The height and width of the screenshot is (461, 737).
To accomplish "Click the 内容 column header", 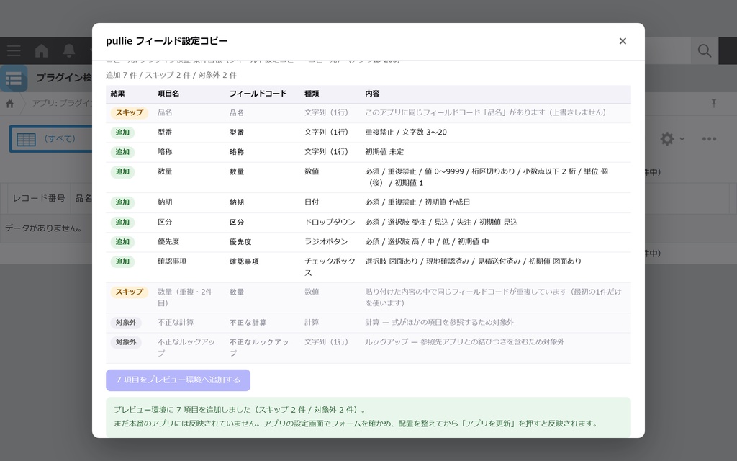I will point(372,94).
